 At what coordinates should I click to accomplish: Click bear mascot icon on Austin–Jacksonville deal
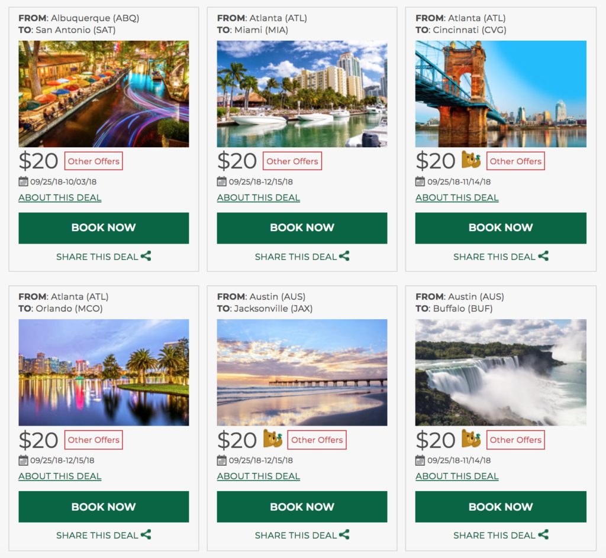(273, 439)
